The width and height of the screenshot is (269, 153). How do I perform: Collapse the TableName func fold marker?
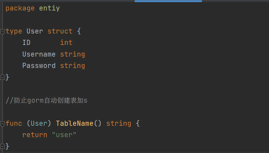click(x=2, y=124)
